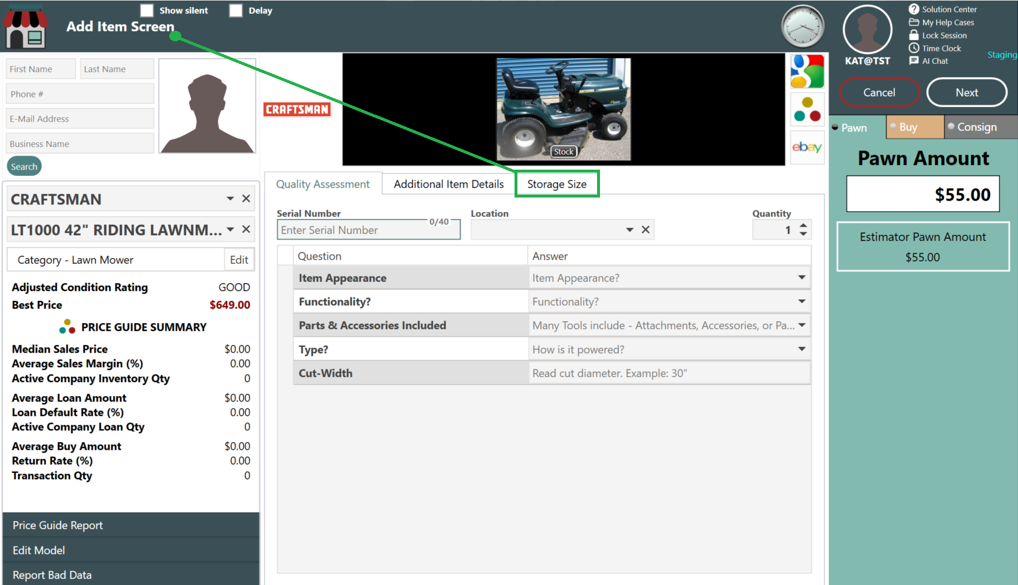Click the Business Name field
Viewport: 1018px width, 585px height.
[x=80, y=143]
